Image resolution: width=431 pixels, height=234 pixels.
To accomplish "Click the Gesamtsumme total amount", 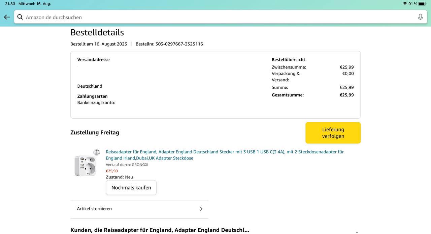I will (346, 95).
